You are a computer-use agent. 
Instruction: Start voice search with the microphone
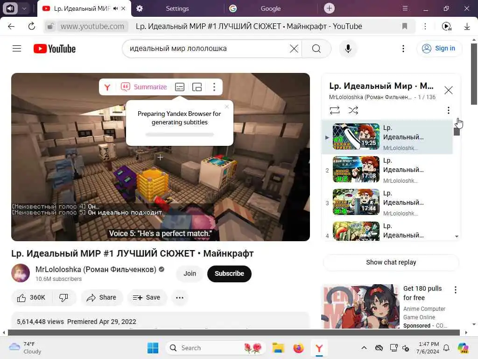click(348, 49)
